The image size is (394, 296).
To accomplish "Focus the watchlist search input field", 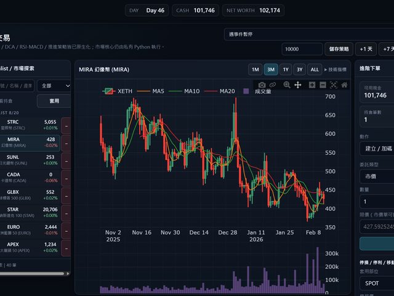I will [17, 86].
